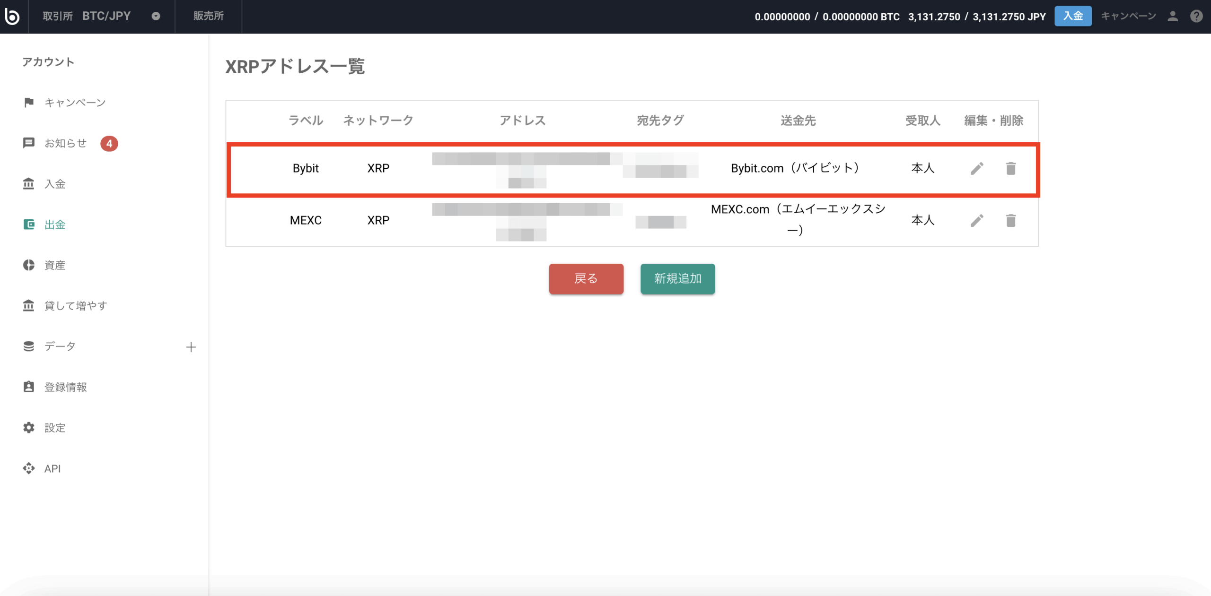The width and height of the screenshot is (1211, 596).
Task: Click the red 戻る button
Action: point(586,279)
